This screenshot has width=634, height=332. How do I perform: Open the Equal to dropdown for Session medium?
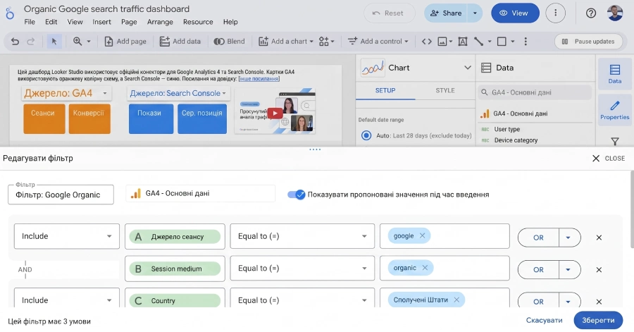[x=302, y=268]
